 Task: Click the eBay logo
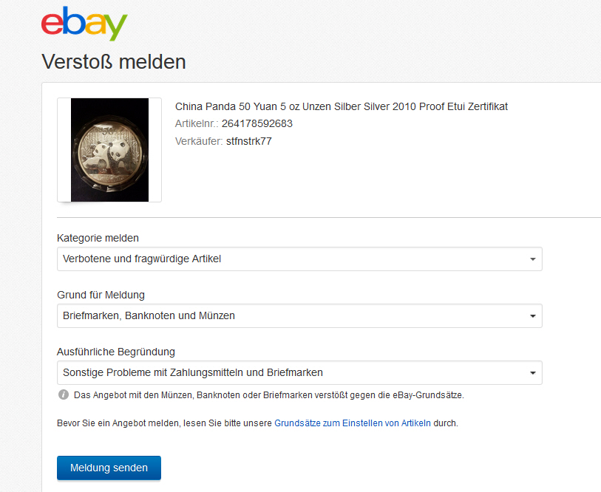coord(84,24)
